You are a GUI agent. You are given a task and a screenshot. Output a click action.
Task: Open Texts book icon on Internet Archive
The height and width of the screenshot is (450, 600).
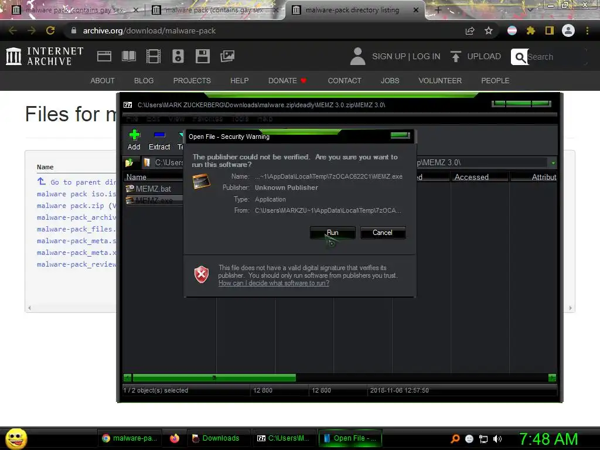click(129, 56)
